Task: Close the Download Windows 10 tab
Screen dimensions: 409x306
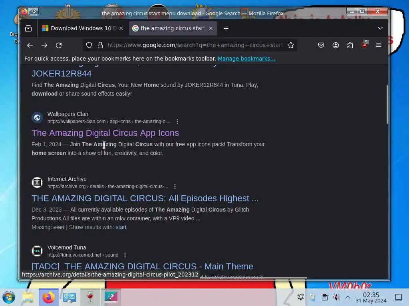Action: click(121, 28)
